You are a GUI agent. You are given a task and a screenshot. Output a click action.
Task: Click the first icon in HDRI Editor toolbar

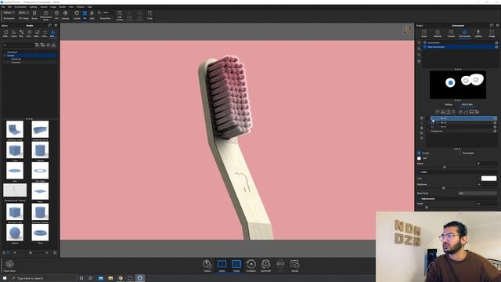(x=438, y=112)
